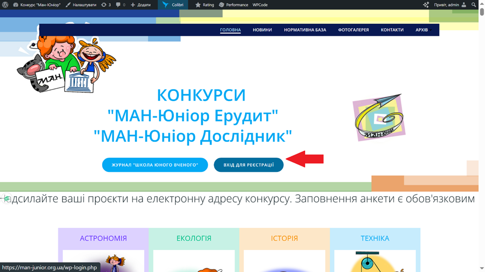Open the 'Астрономія' category card

click(x=104, y=239)
